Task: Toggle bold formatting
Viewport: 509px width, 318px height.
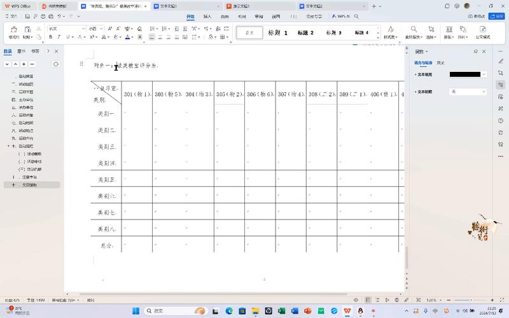Action: pyautogui.click(x=51, y=37)
